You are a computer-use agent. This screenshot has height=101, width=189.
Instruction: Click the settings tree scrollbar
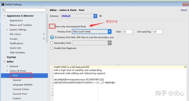pyautogui.click(x=47, y=28)
